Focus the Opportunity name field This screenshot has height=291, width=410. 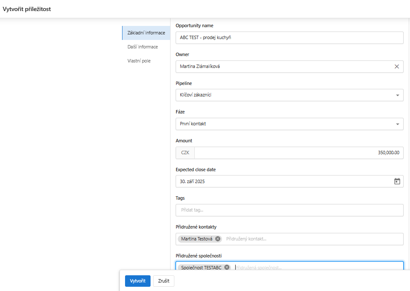290,38
